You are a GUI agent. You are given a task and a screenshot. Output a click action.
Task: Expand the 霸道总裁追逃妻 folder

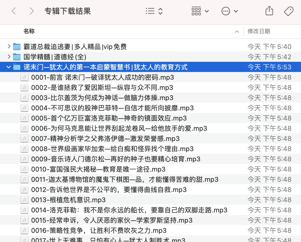click(9, 46)
